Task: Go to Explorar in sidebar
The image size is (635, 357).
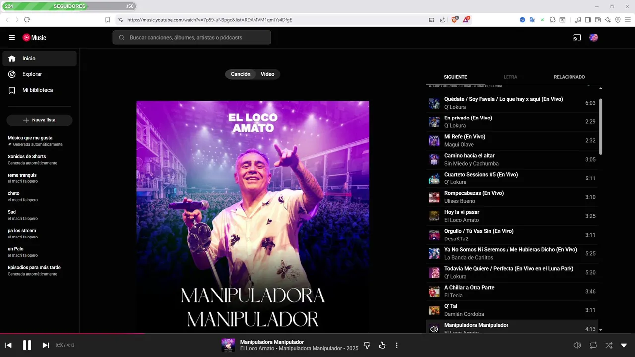Action: (40, 74)
